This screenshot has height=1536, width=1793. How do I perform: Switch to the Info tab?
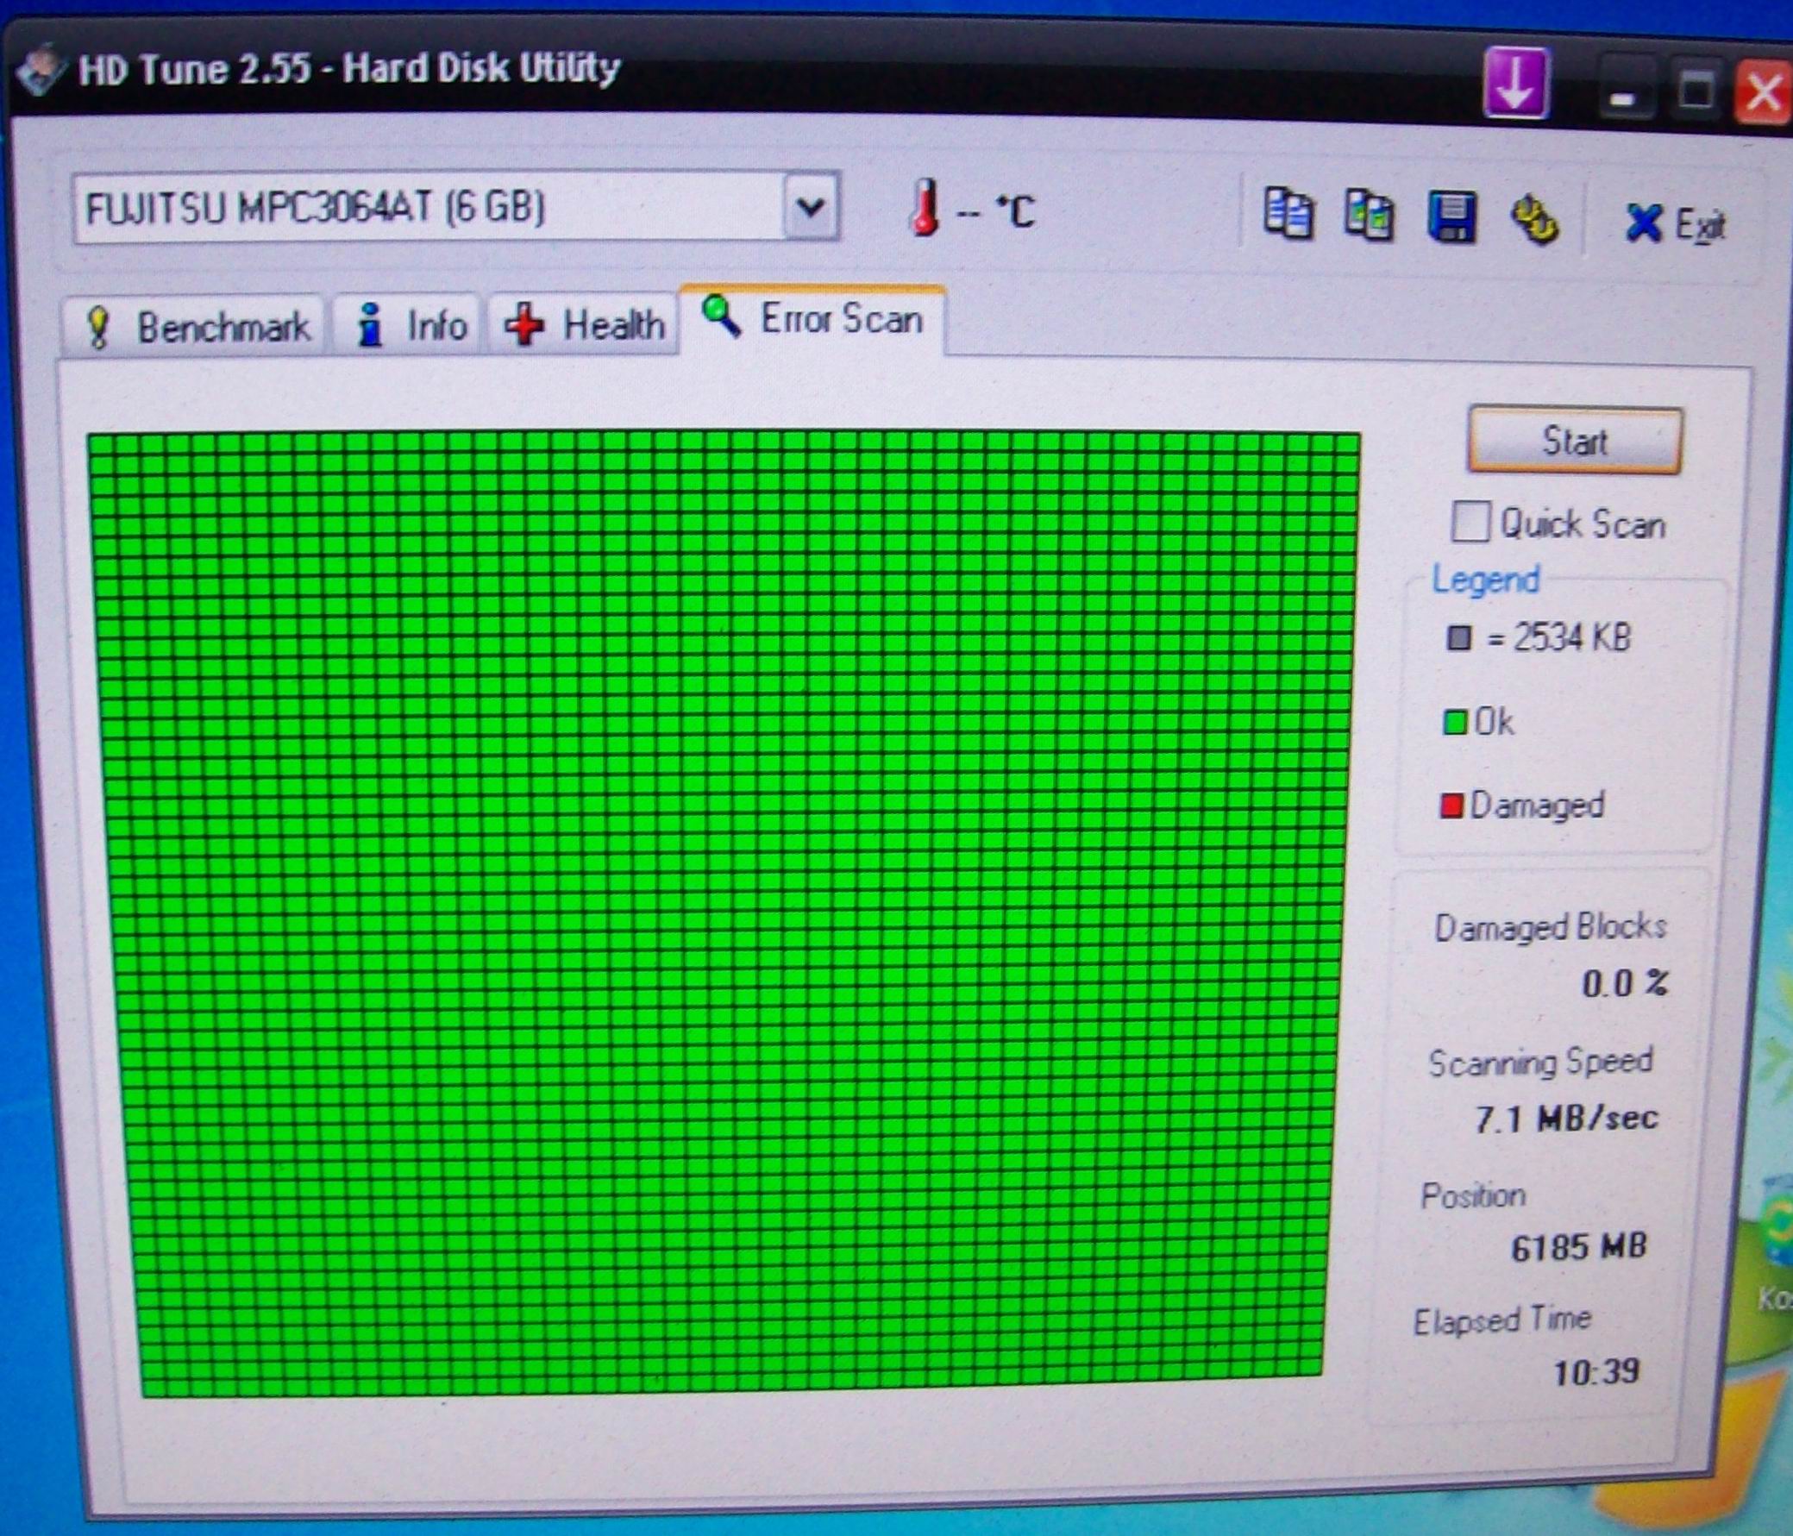pos(410,326)
